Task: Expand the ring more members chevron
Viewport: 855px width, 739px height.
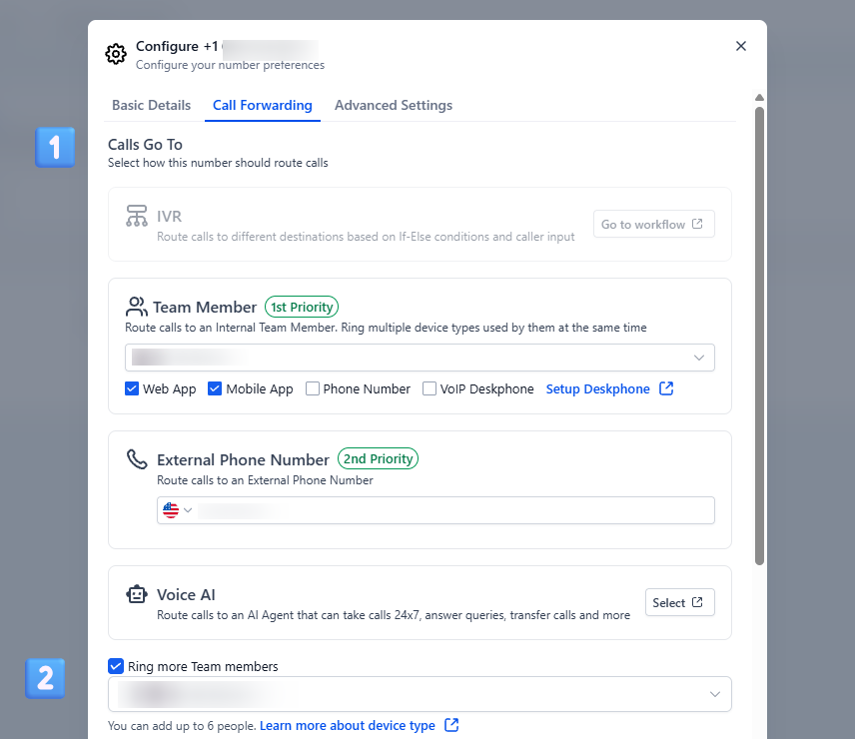Action: 715,694
